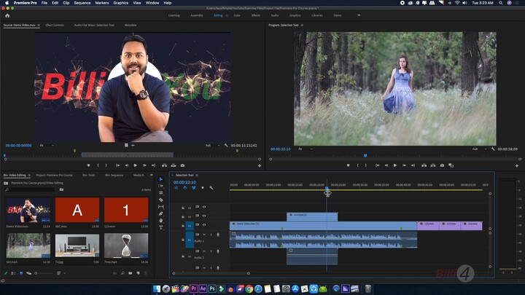Select the Pen tool
The image size is (525, 295).
161,213
